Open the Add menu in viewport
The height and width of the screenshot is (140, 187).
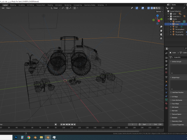[x=3, y=8]
